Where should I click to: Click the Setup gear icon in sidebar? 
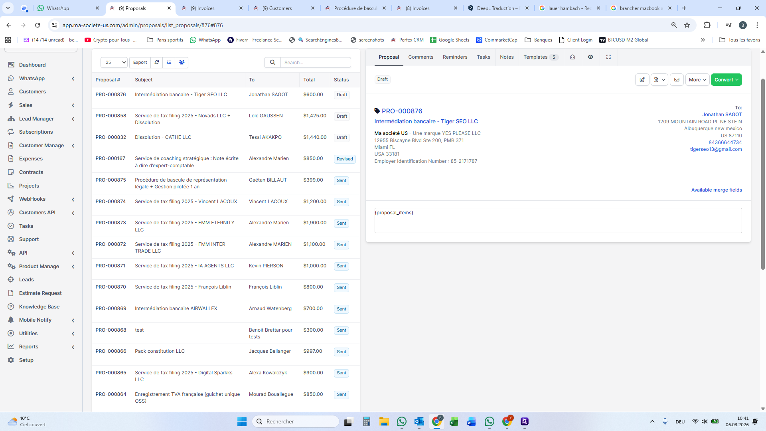[11, 360]
